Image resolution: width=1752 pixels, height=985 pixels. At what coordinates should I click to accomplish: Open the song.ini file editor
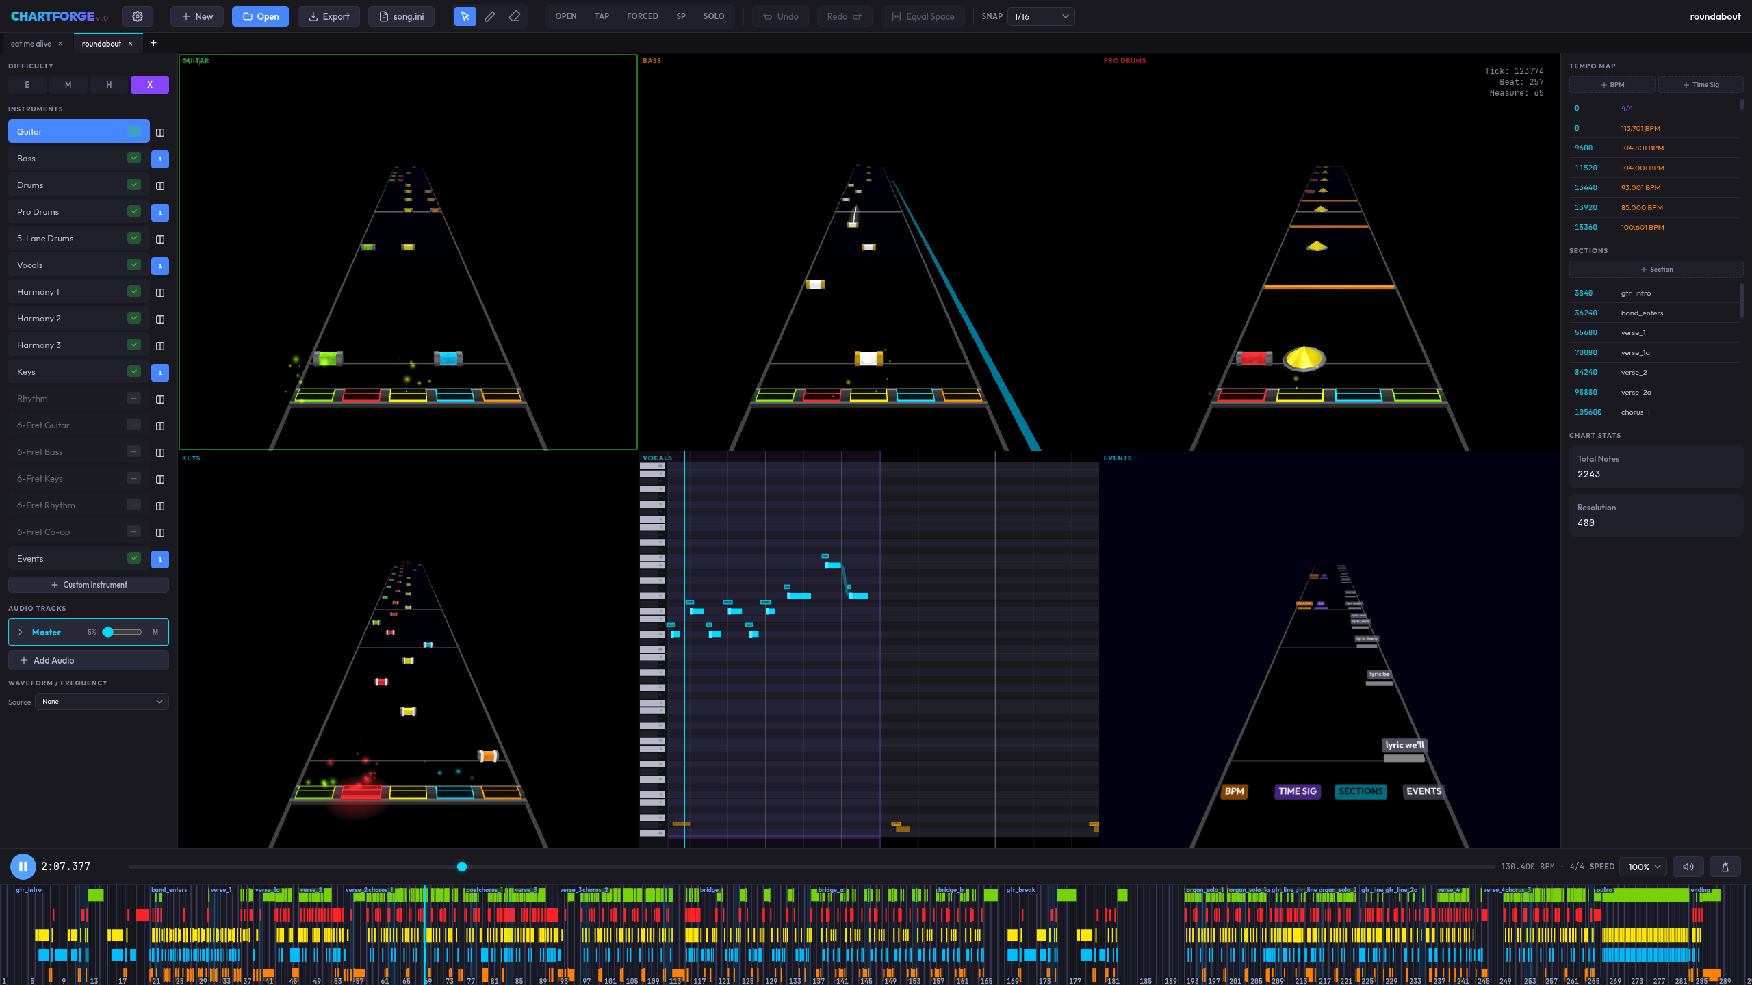(x=401, y=16)
